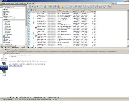The width and height of the screenshot is (129, 101).
Task: Click the print message toolbar icon
Action: point(71,7)
